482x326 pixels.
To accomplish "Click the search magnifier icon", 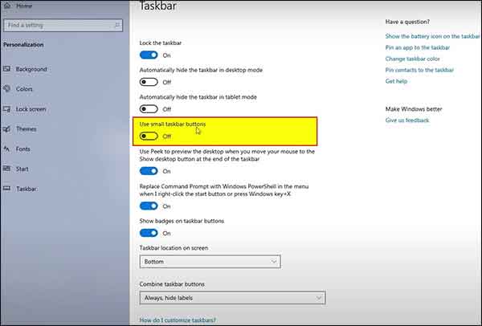I will click(x=116, y=25).
